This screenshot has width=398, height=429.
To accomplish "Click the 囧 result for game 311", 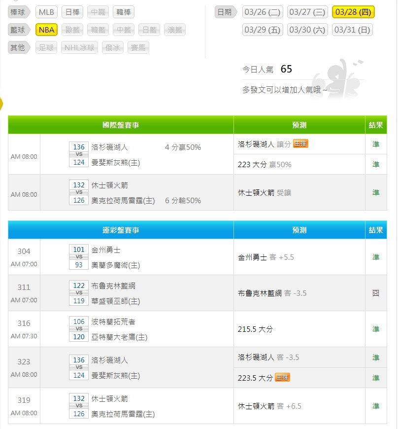I will 376,293.
